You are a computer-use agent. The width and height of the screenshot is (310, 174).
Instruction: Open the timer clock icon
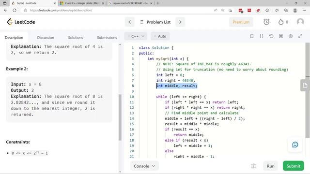click(x=266, y=22)
